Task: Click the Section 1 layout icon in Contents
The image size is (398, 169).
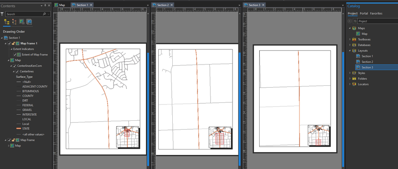Action: pos(6,38)
